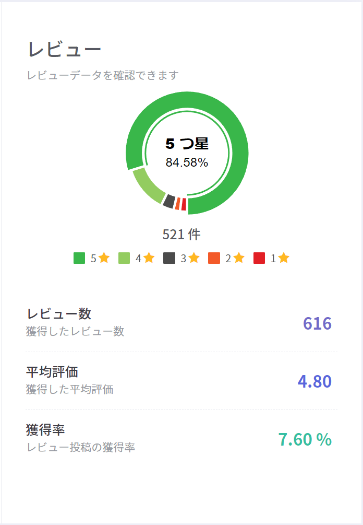This screenshot has width=363, height=525.
Task: Toggle the 5-star green legend swatch
Action: 79,258
